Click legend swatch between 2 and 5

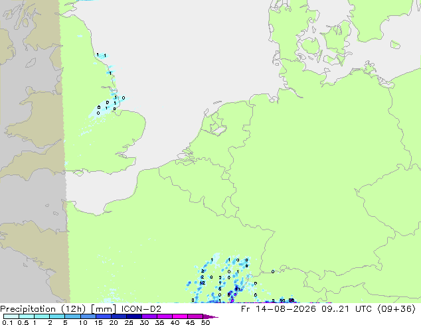(57, 316)
